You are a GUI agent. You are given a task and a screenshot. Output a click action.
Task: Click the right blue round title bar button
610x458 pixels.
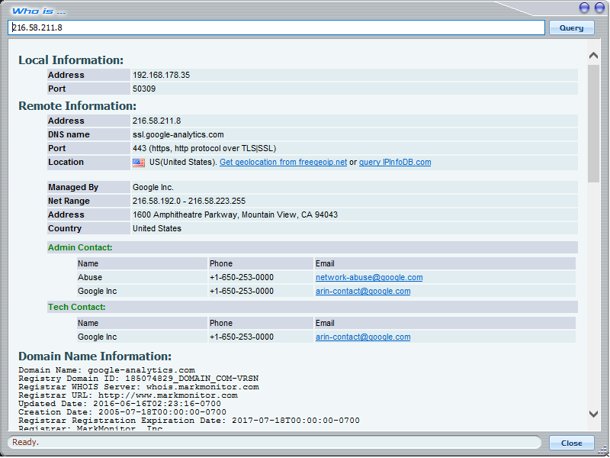click(599, 8)
